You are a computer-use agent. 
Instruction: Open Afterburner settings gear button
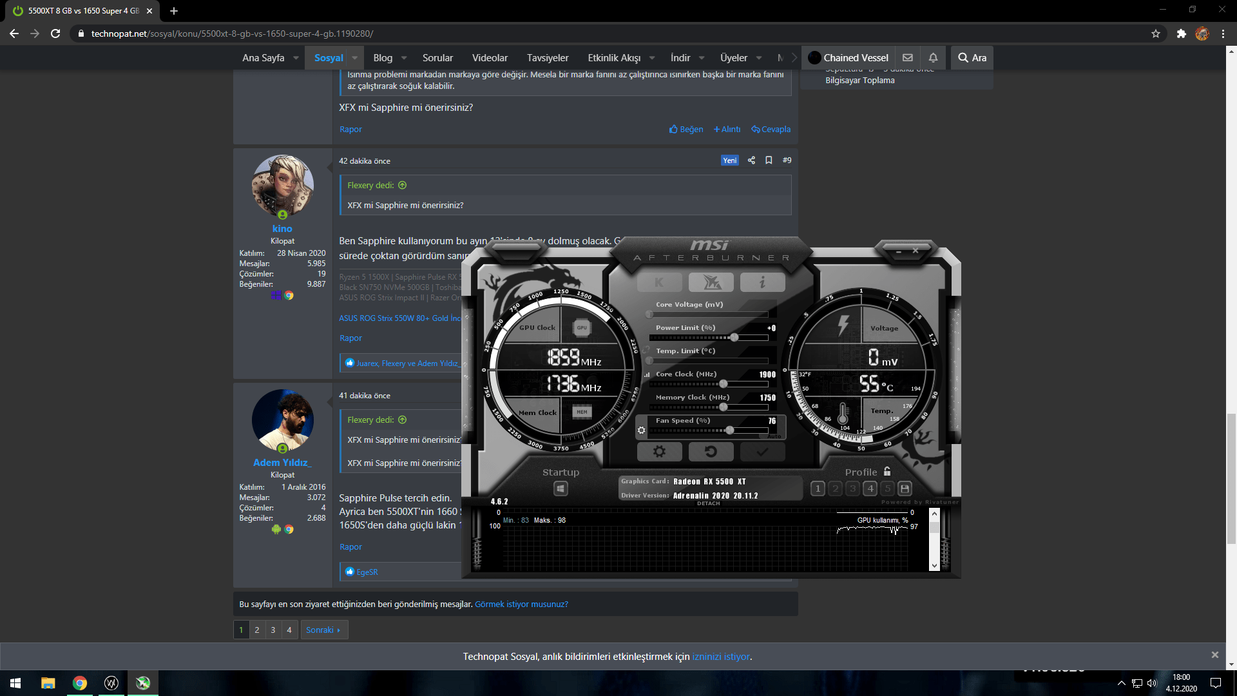pyautogui.click(x=659, y=452)
